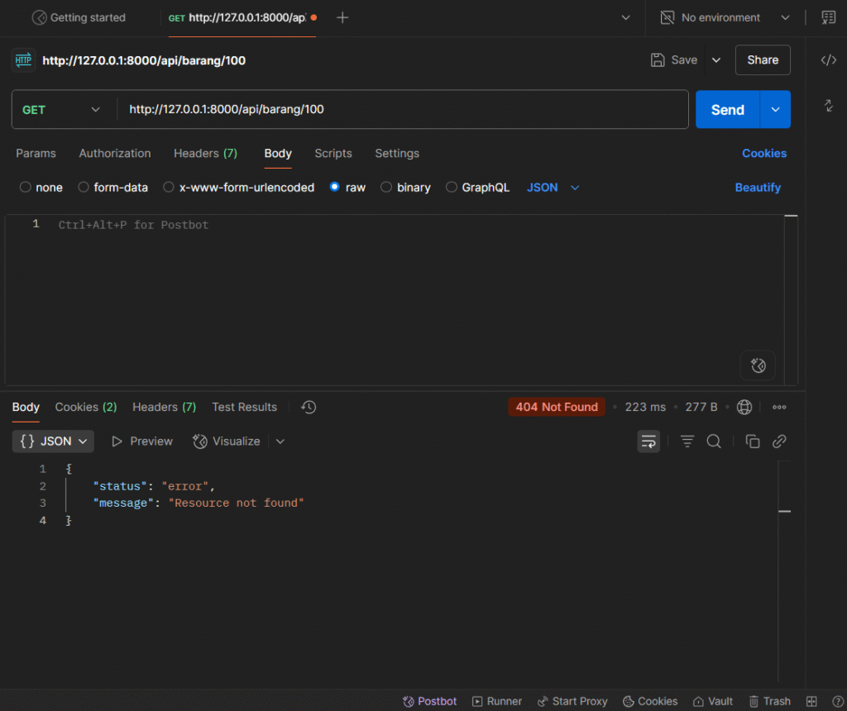
Task: Click the wrap lines icon in response
Action: pyautogui.click(x=648, y=441)
